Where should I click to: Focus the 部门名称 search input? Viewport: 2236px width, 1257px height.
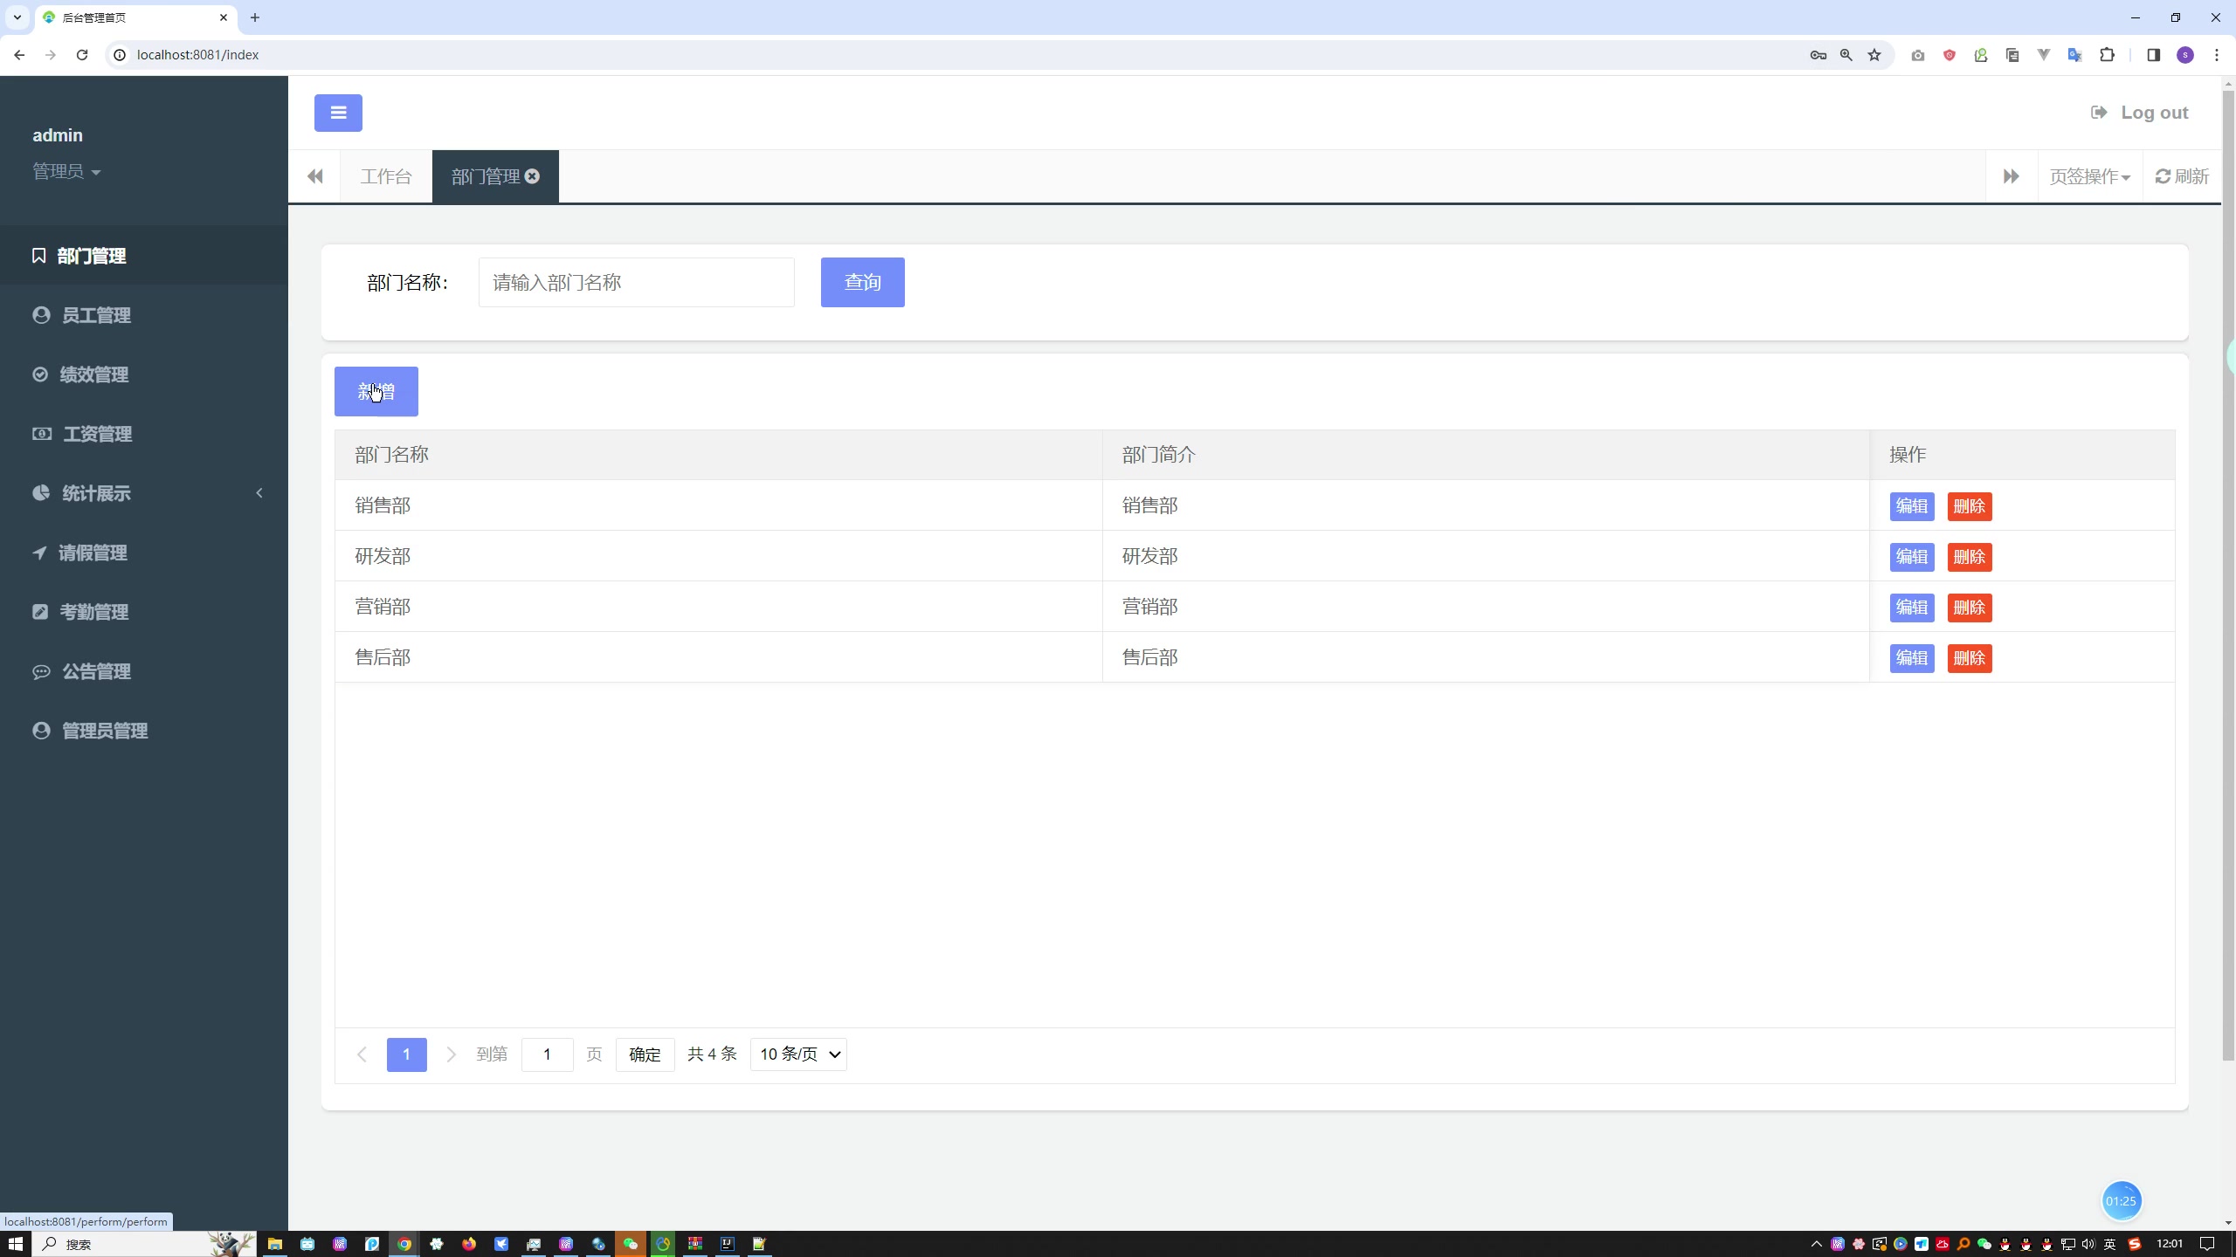(x=636, y=282)
